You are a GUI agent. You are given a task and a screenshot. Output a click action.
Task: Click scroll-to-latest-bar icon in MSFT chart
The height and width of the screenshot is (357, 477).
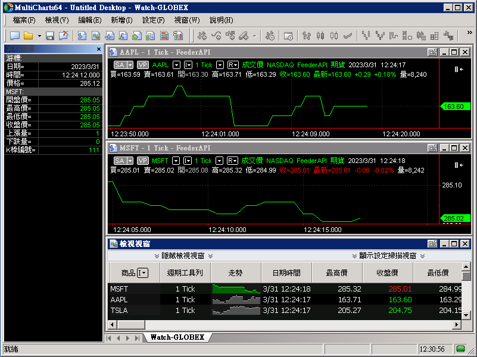click(459, 165)
